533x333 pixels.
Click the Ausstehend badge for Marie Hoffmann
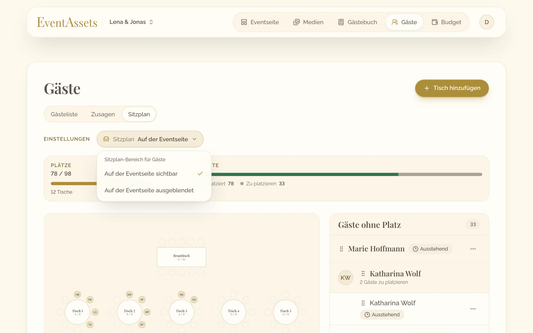[430, 249]
